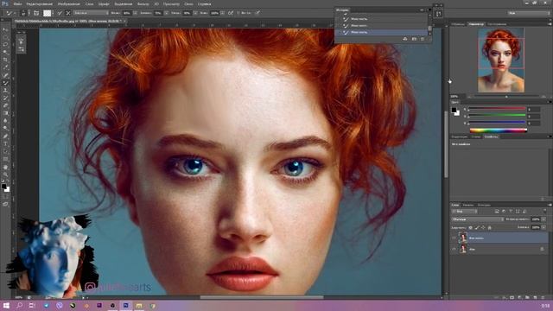Screen dimensions: 553x311
Task: Create a new group in Layers panel
Action: tap(528, 298)
